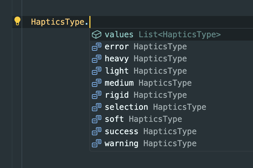Click the enum icon next to heavy
The width and height of the screenshot is (253, 168).
(x=97, y=59)
